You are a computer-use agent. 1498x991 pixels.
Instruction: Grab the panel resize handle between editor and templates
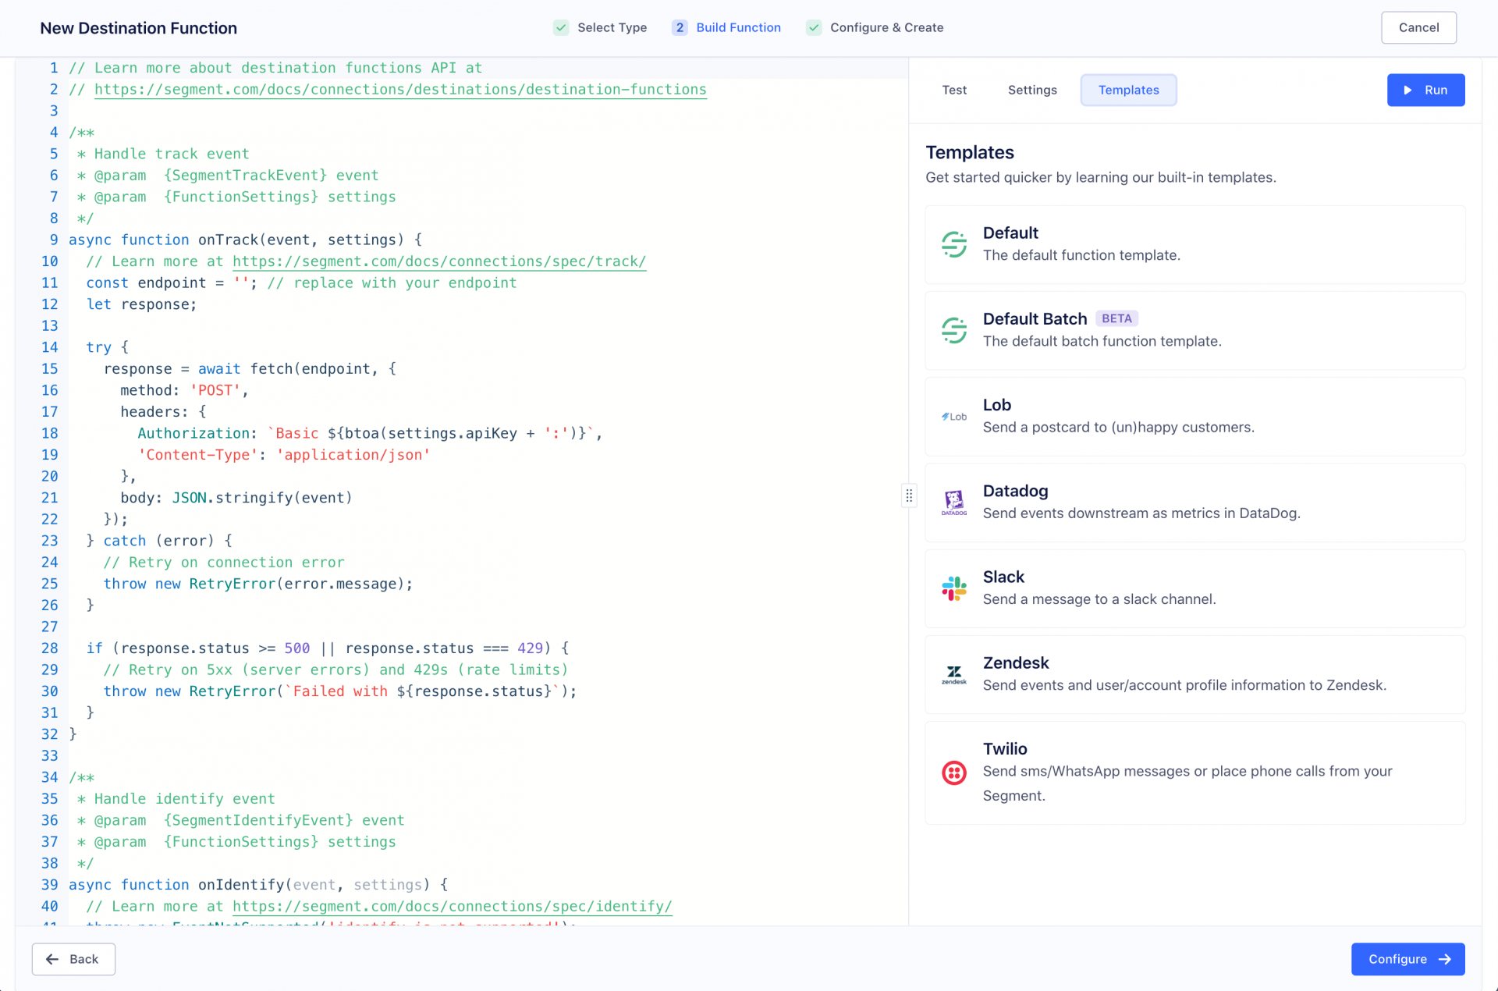(x=909, y=495)
